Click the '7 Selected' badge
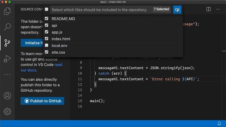The width and height of the screenshot is (226, 127). pos(161,9)
